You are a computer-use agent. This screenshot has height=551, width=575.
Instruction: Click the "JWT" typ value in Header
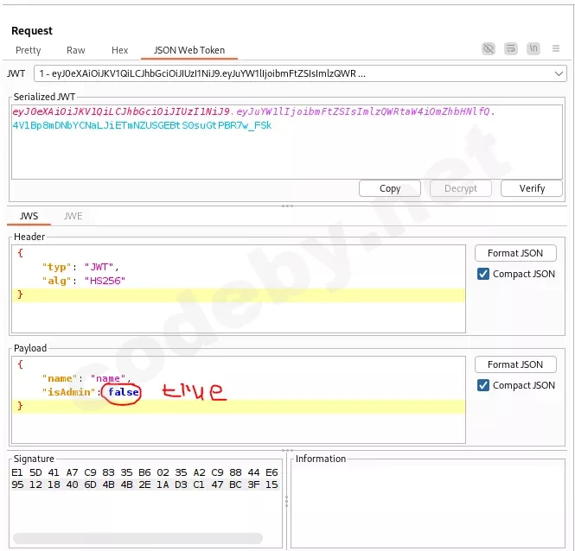[x=99, y=267]
